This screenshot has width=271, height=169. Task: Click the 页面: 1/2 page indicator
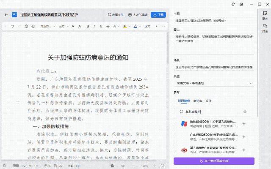pos(19,166)
